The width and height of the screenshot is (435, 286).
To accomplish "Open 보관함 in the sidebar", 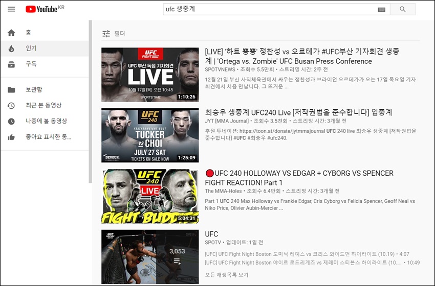I will (x=45, y=90).
